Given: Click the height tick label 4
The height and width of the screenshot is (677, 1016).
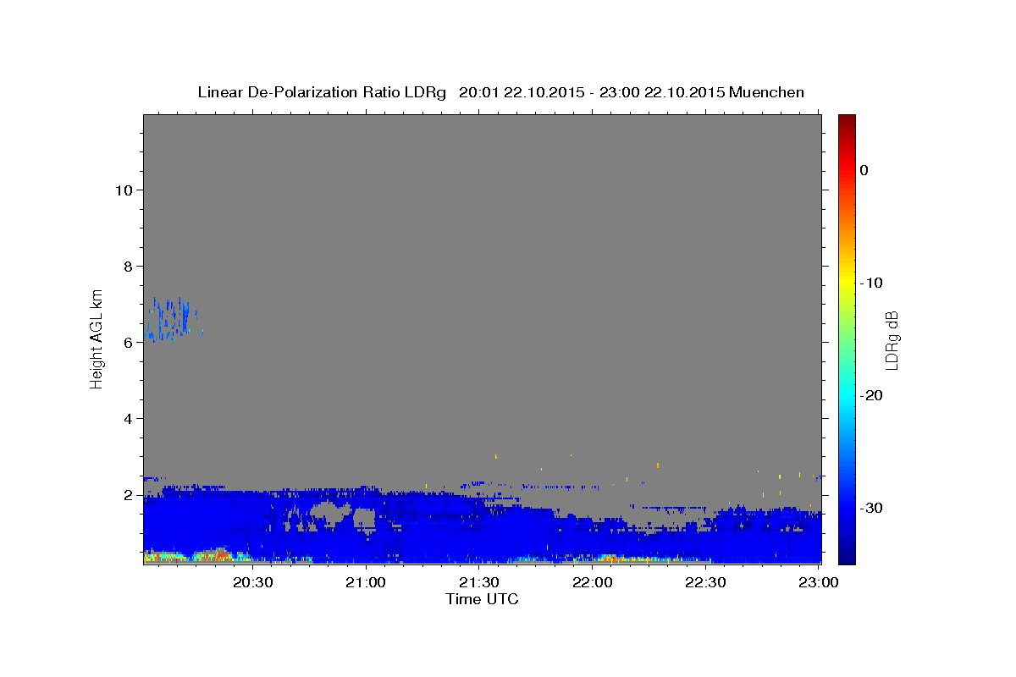Looking at the screenshot, I should [128, 418].
